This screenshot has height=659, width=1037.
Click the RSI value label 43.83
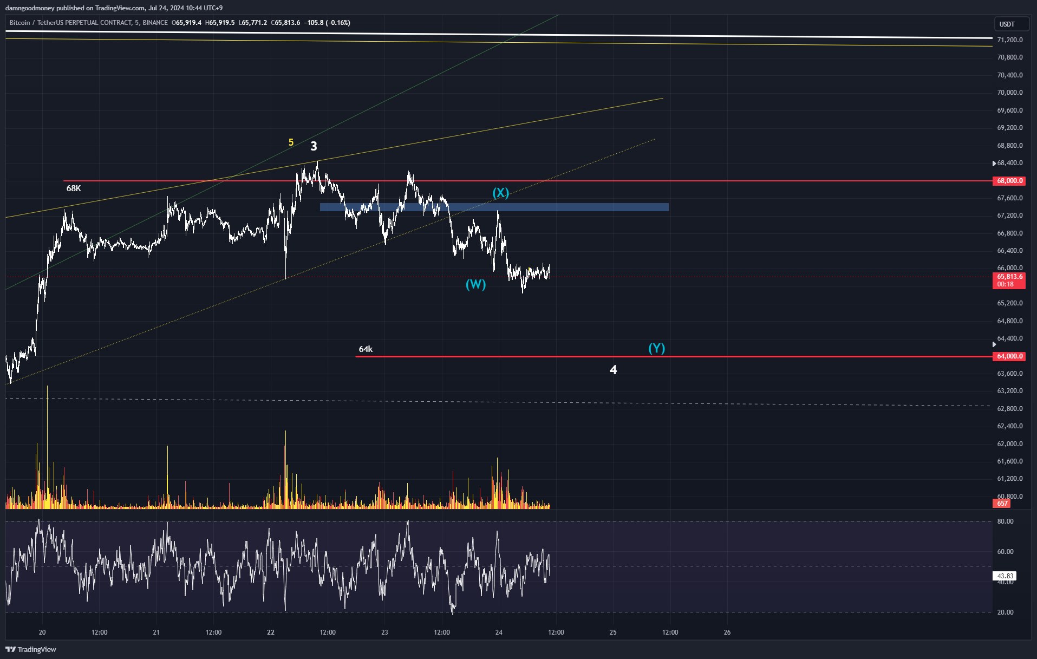coord(1005,576)
